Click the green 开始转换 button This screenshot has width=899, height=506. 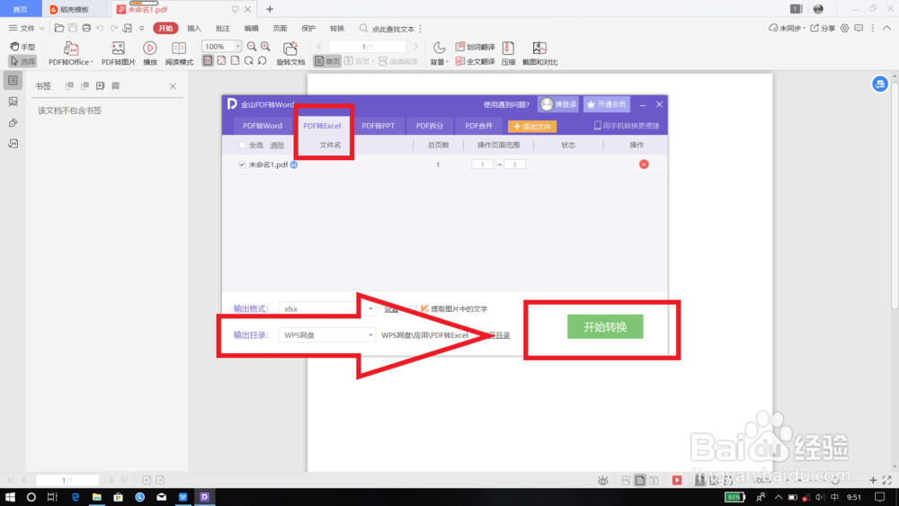pyautogui.click(x=605, y=326)
